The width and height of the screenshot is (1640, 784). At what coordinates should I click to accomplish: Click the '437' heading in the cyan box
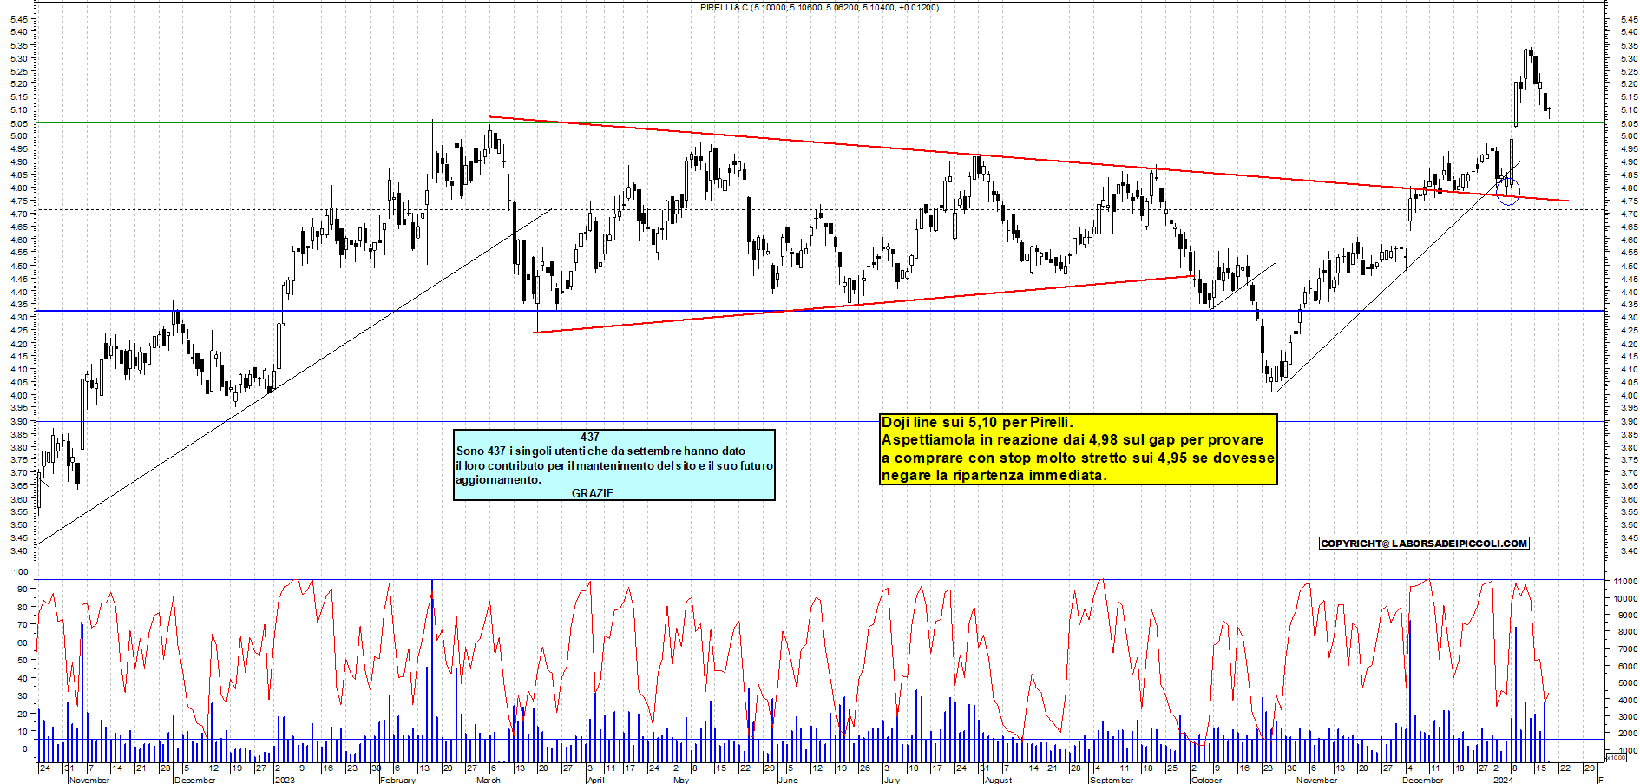tap(590, 438)
